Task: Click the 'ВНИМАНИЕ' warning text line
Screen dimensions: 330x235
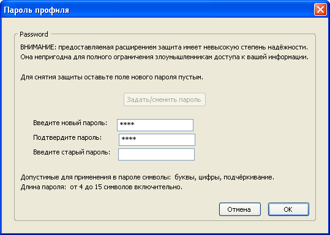Action: point(164,48)
